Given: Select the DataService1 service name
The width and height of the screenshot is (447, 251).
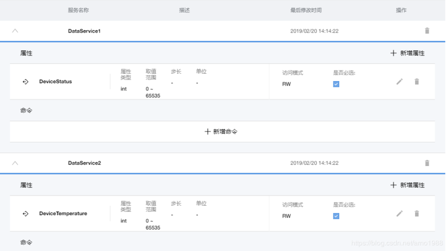Looking at the screenshot, I should pos(84,31).
